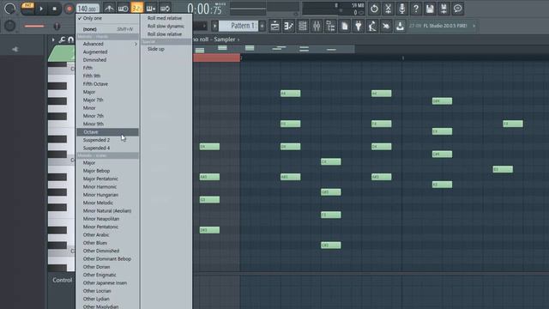Open piano roll menu triangle arrow
The height and width of the screenshot is (309, 549).
click(53, 39)
